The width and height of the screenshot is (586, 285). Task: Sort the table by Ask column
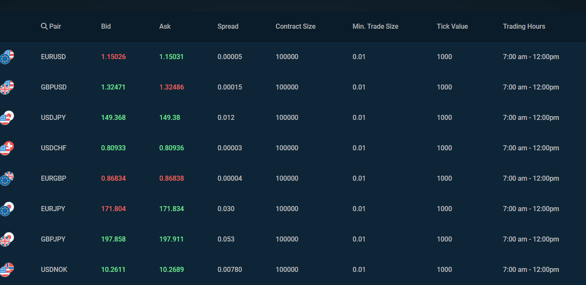[165, 26]
